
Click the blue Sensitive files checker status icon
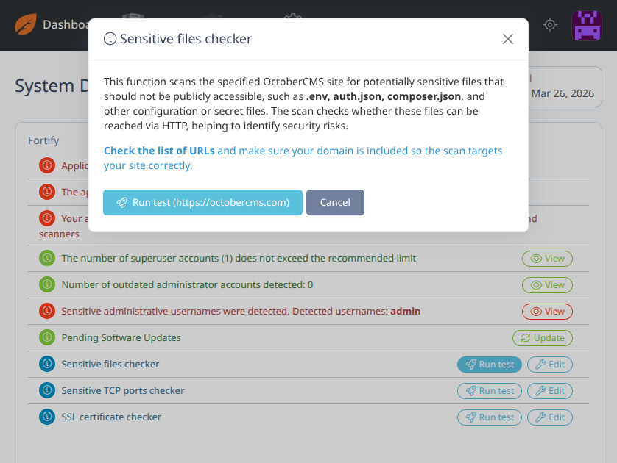pos(47,365)
